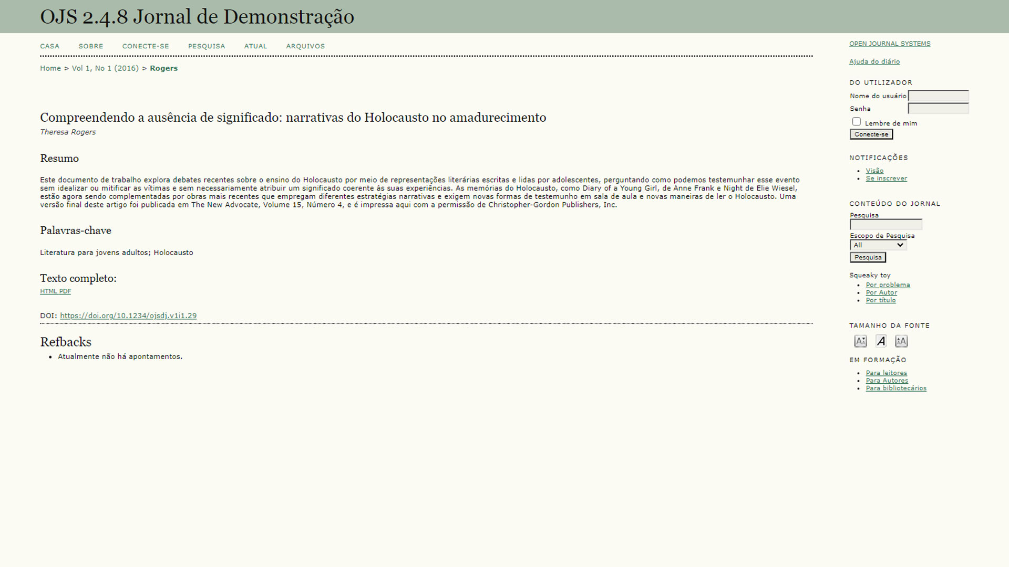
Task: Browse by 'Por título' link
Action: [x=881, y=300]
